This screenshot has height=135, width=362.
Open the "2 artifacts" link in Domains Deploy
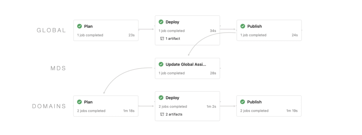pyautogui.click(x=174, y=114)
